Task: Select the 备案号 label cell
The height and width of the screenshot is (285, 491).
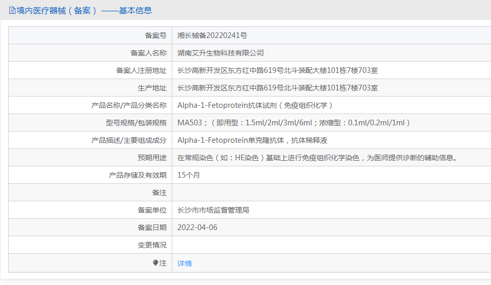Action: pos(90,35)
